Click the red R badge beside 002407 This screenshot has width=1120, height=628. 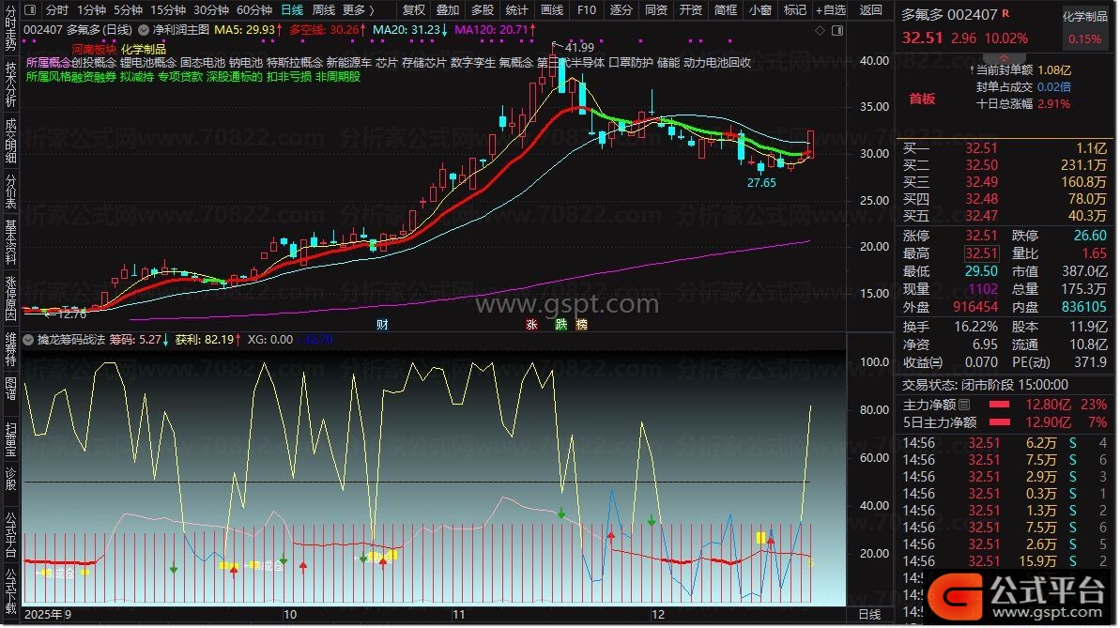click(x=1005, y=14)
